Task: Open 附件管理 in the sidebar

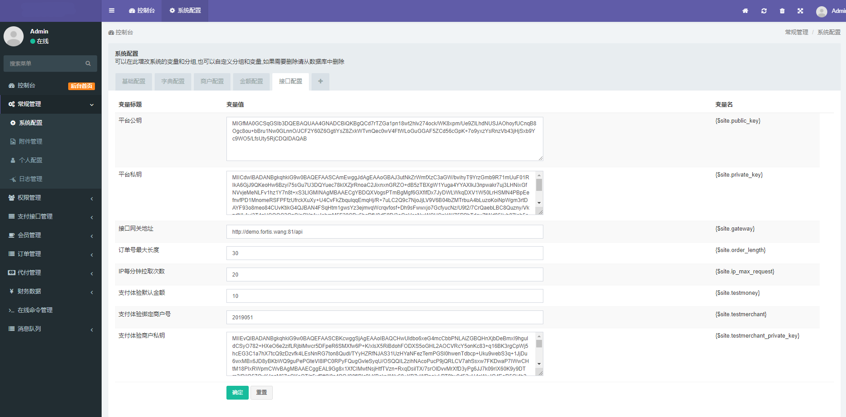Action: [31, 142]
